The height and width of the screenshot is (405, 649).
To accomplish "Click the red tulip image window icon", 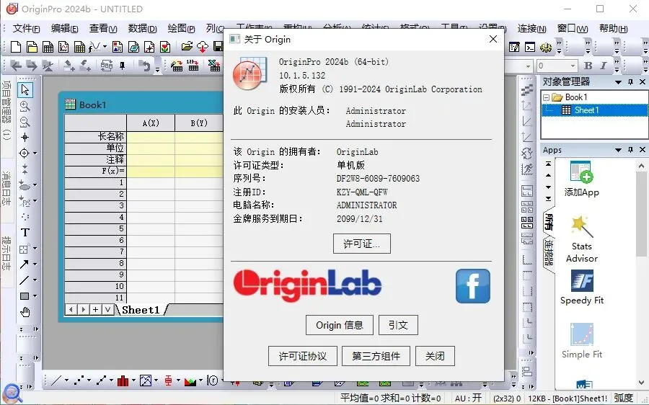I will [x=165, y=47].
